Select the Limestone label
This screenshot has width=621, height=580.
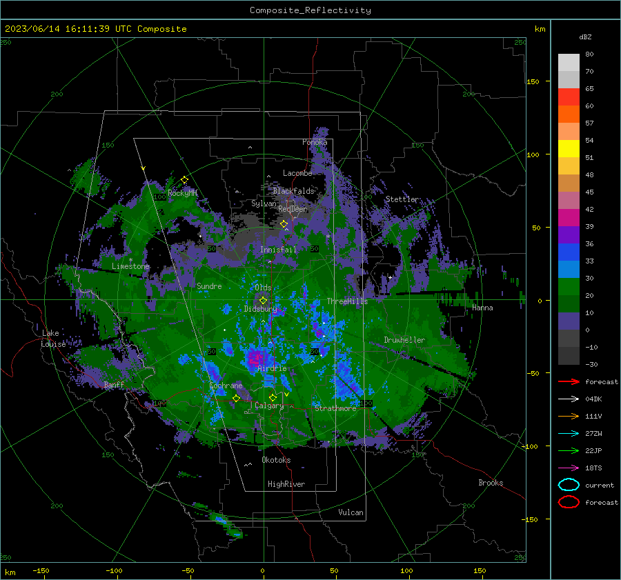tap(130, 266)
